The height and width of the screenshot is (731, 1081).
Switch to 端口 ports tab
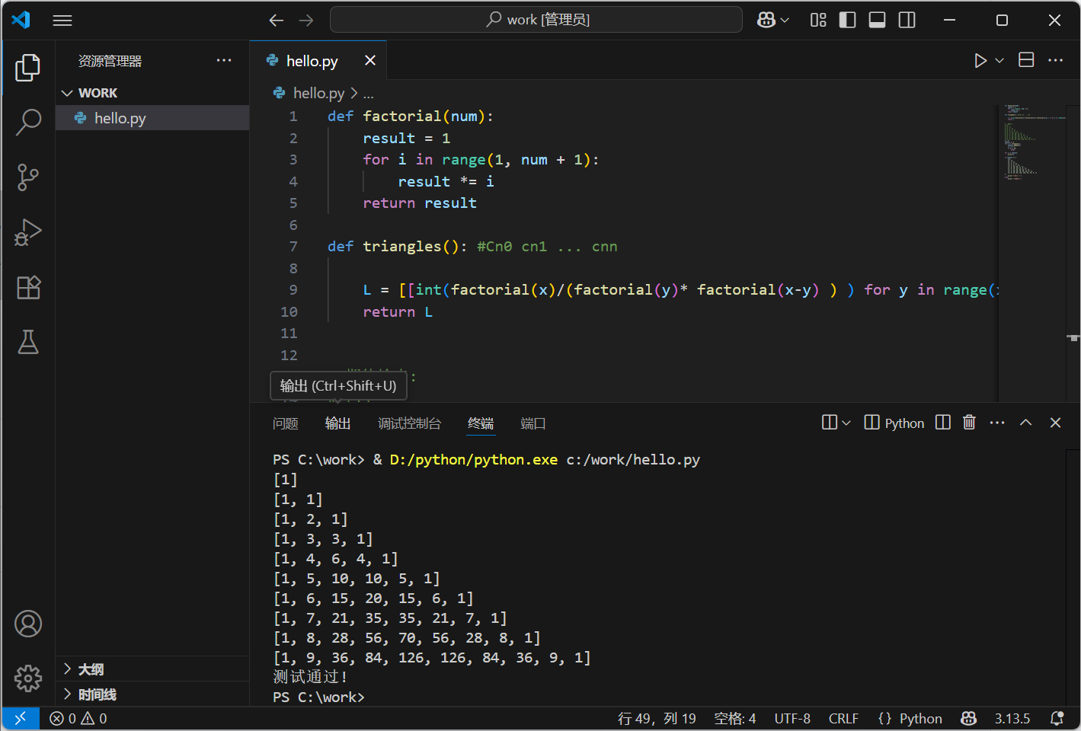click(x=533, y=423)
